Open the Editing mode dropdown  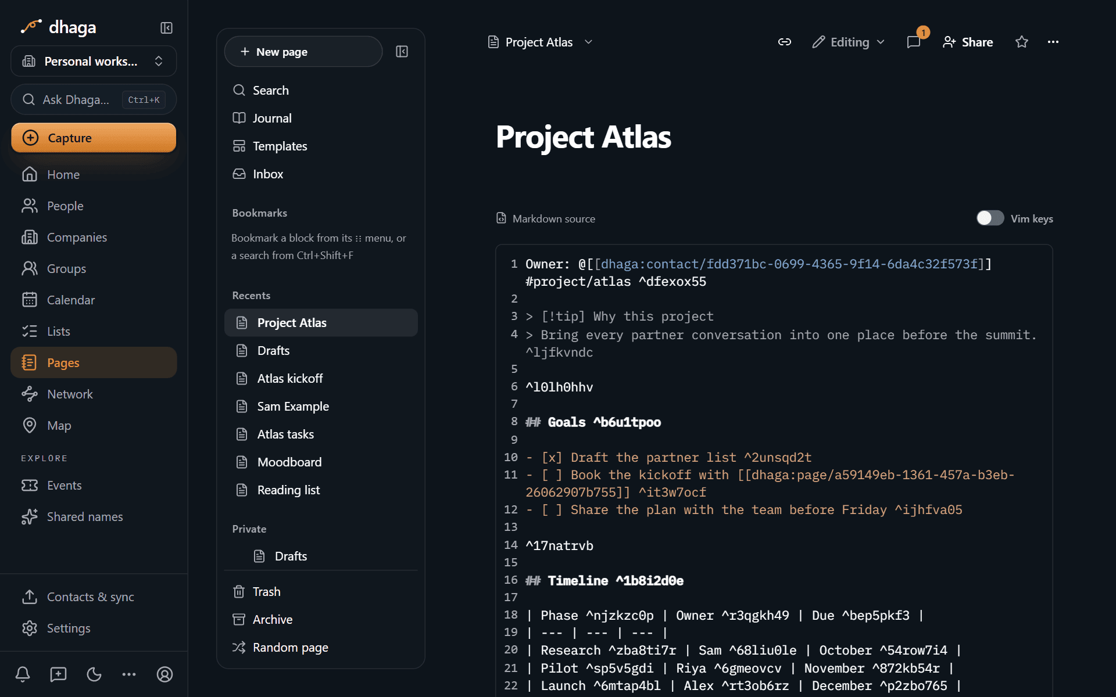click(x=849, y=42)
